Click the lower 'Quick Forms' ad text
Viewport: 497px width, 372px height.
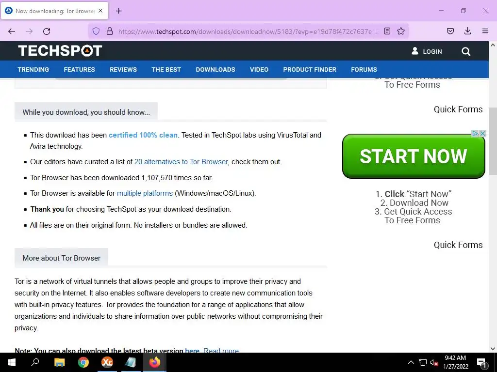tap(458, 245)
